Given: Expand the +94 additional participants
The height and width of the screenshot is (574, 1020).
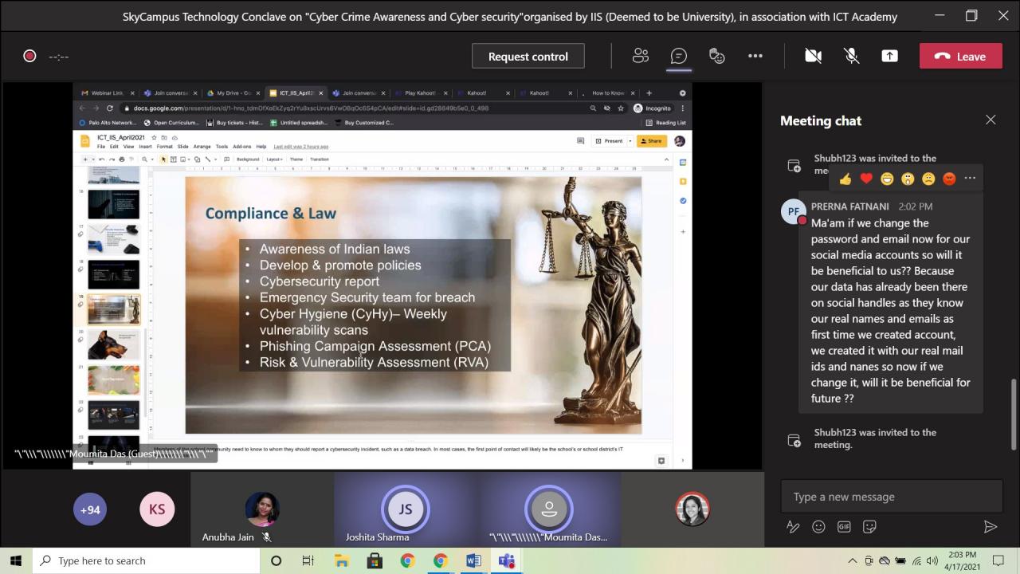Looking at the screenshot, I should coord(90,509).
